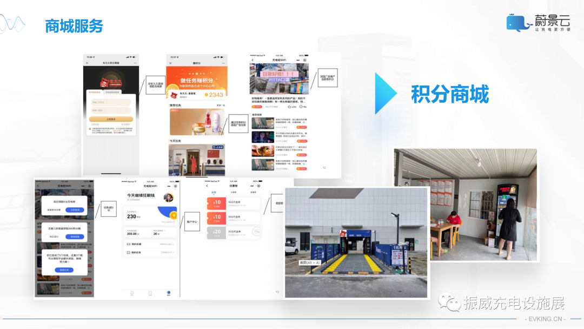Click the convenience store interior photo
The image size is (584, 329).
pyautogui.click(x=465, y=205)
